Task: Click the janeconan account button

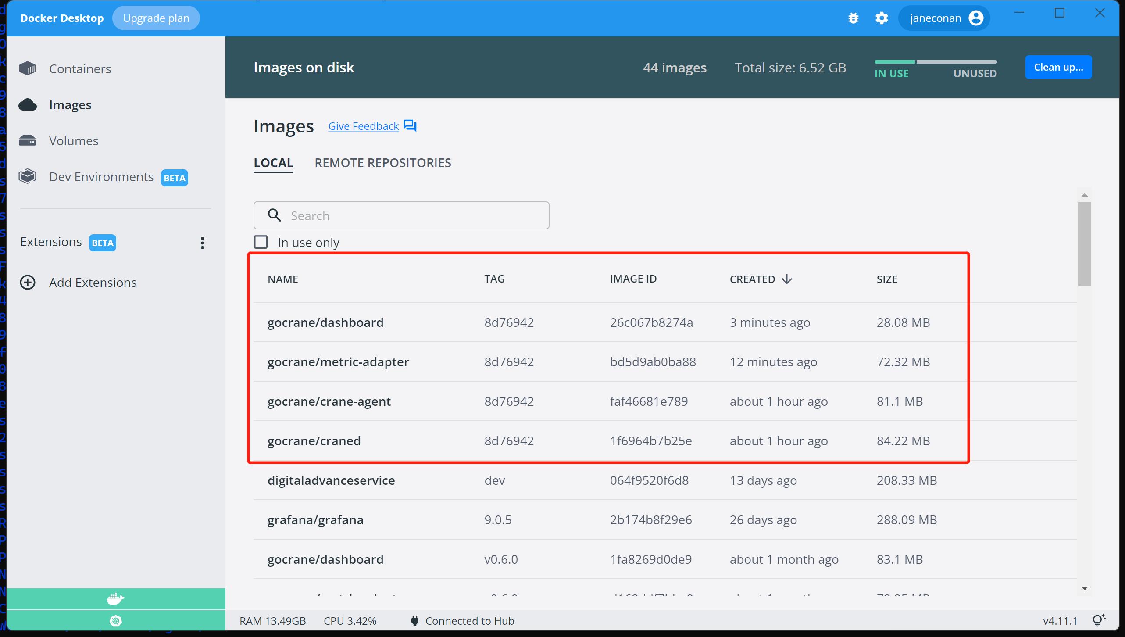Action: [944, 18]
